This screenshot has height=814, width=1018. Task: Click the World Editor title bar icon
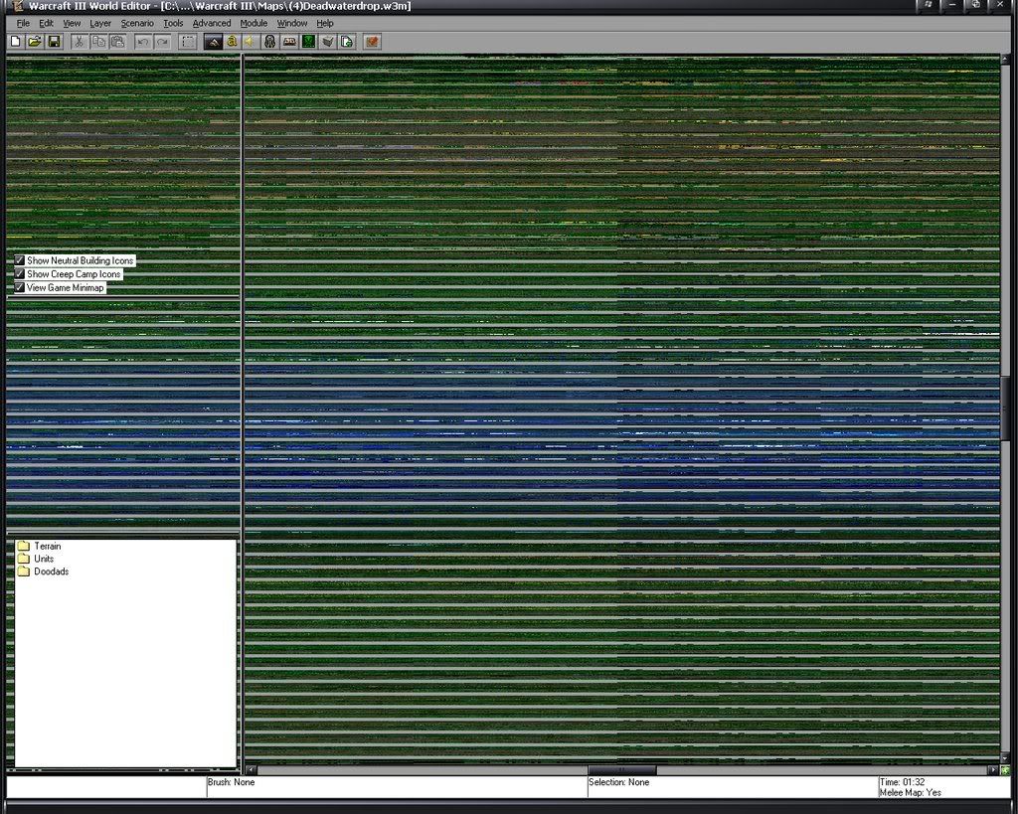point(18,6)
